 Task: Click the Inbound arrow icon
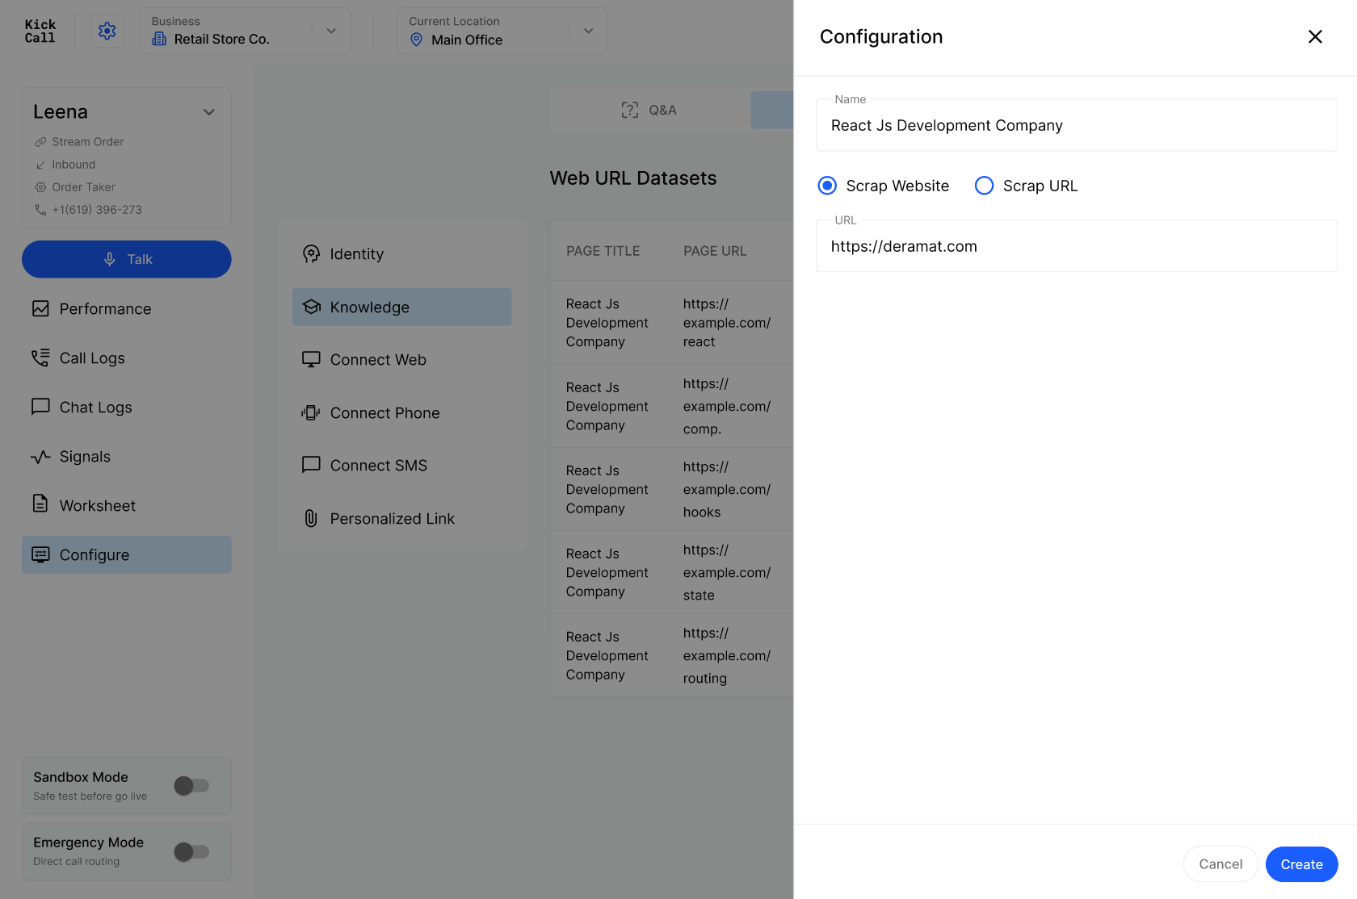coord(40,165)
